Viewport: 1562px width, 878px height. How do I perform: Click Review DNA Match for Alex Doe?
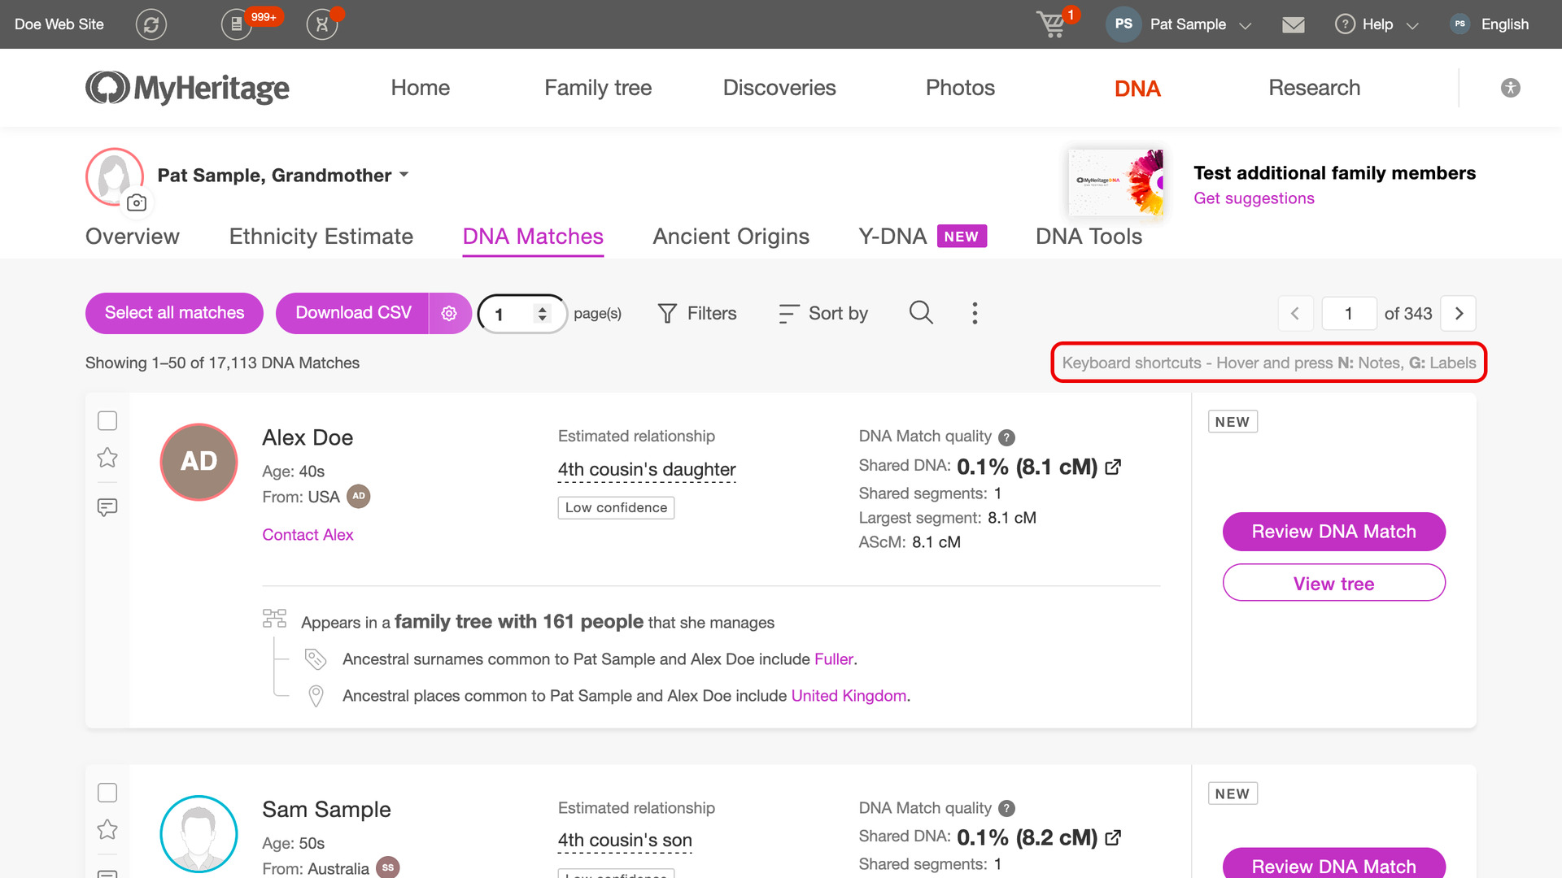tap(1334, 532)
